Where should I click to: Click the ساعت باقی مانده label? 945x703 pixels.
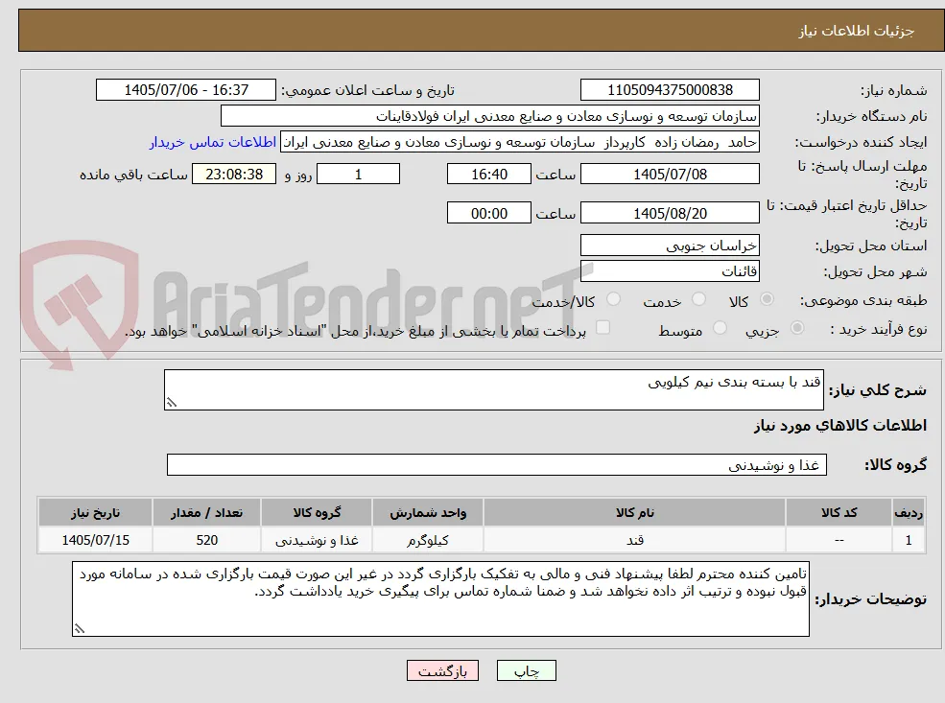pos(133,175)
